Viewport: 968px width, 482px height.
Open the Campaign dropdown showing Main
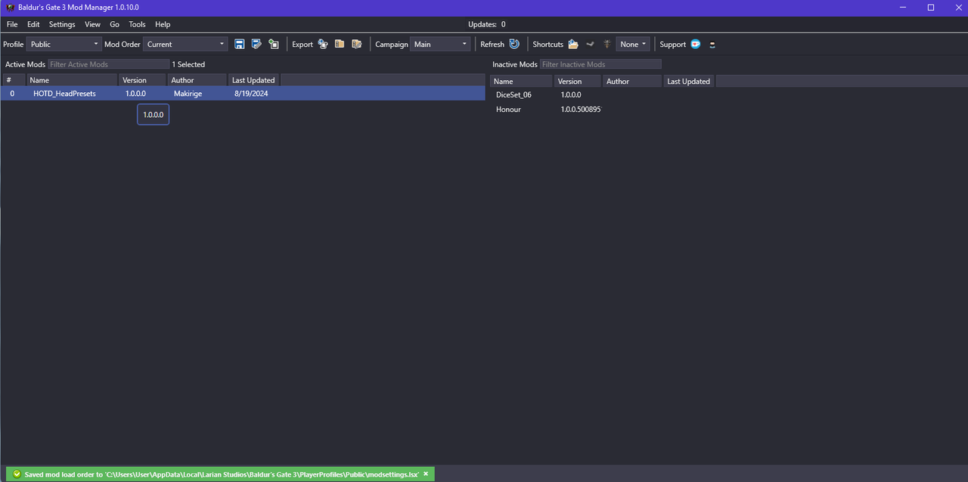tap(440, 45)
